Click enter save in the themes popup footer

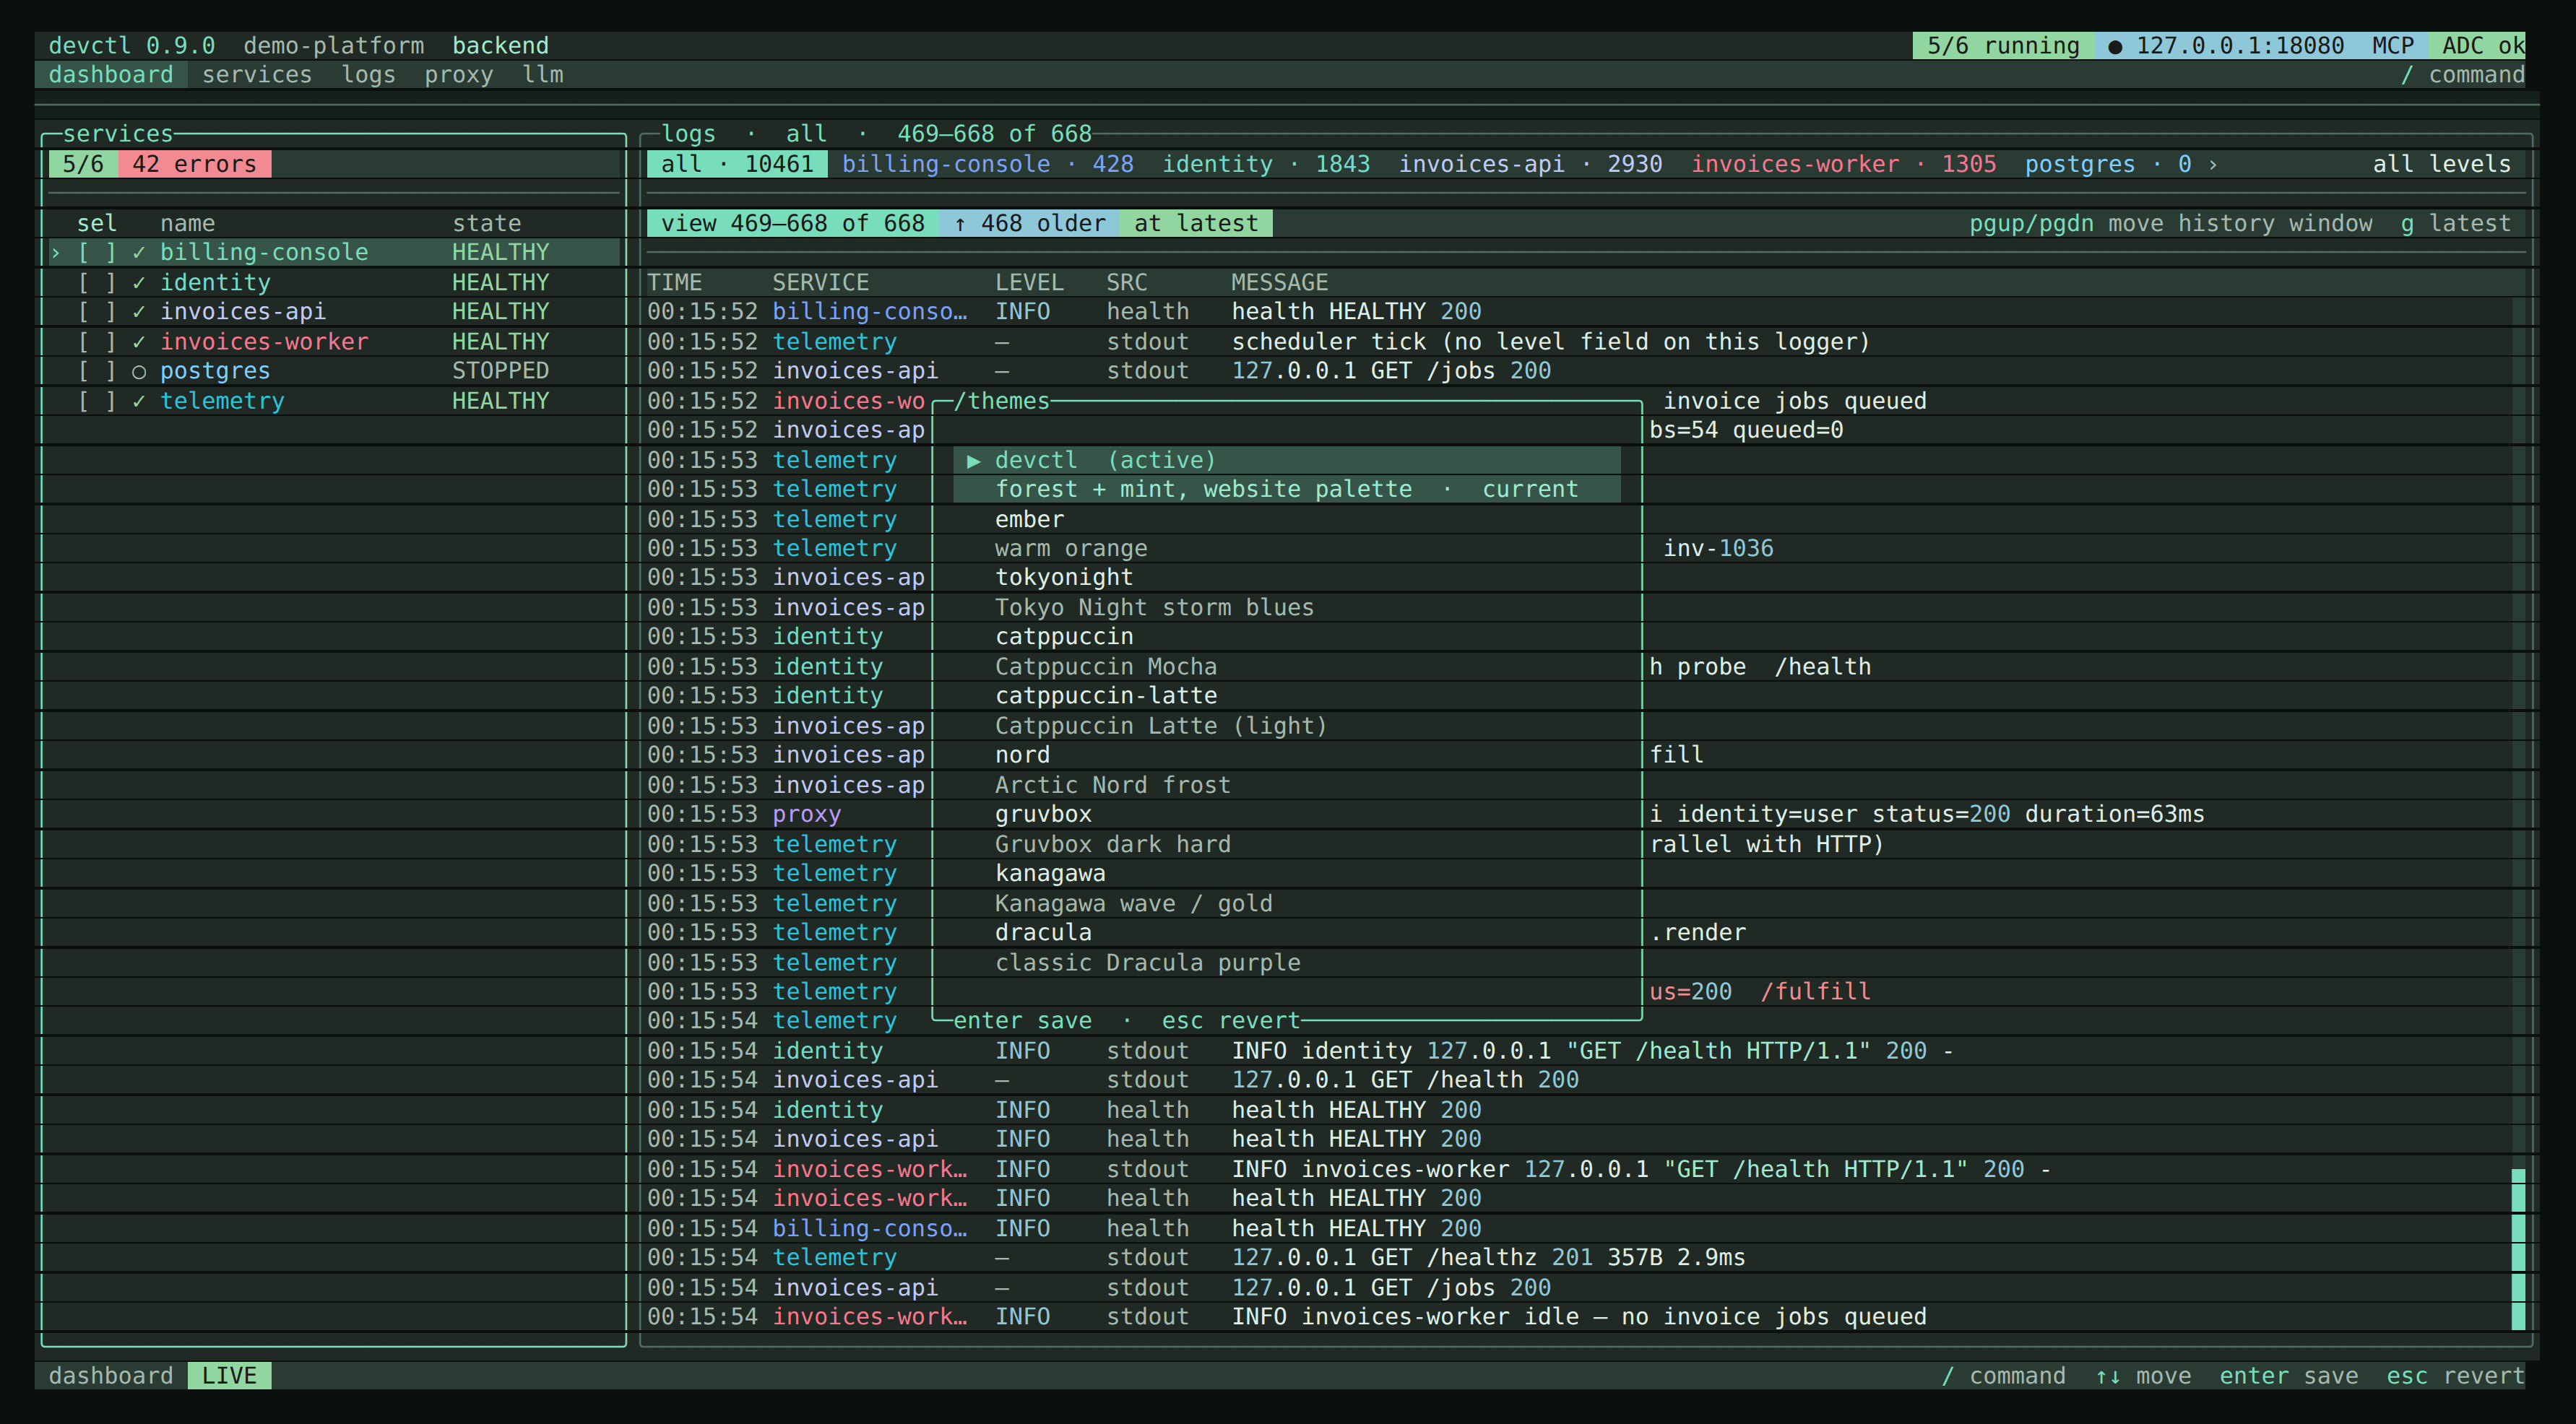click(x=1022, y=1021)
